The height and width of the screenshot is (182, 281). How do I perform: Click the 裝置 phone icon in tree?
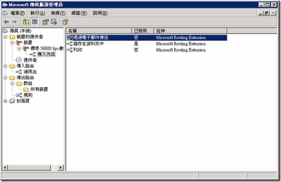click(x=19, y=43)
